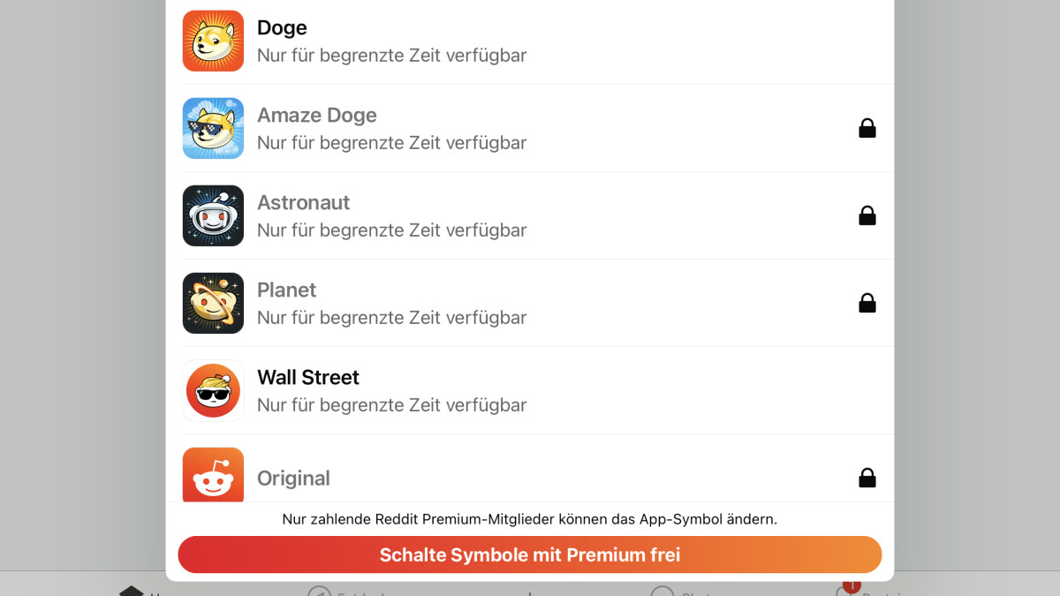Click the Doge row title
The height and width of the screenshot is (596, 1060).
282,28
